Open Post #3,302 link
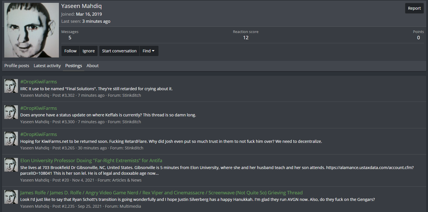 (63, 95)
